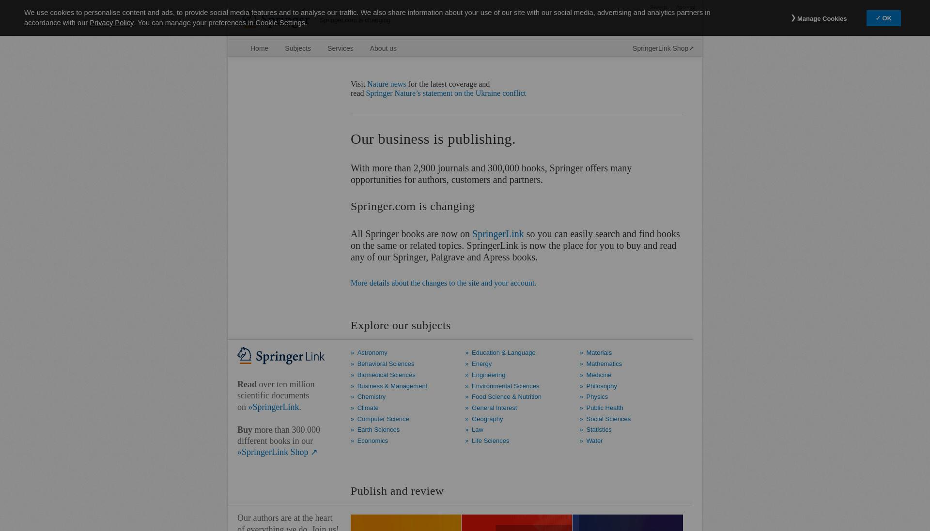
Task: Select the Law subject
Action: click(x=478, y=430)
